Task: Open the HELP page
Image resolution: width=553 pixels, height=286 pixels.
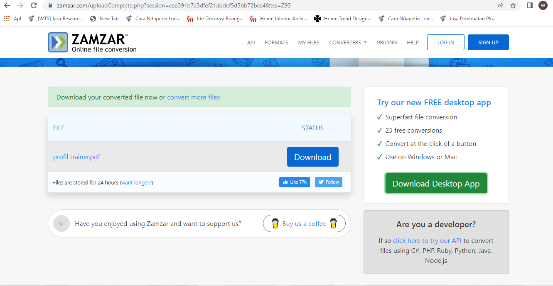Action: point(413,43)
